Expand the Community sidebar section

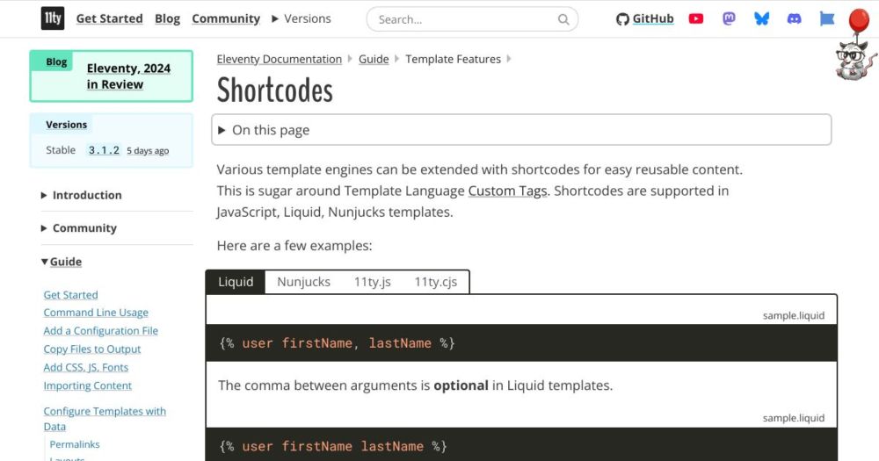click(79, 228)
